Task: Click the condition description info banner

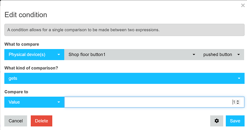Action: tap(124, 30)
